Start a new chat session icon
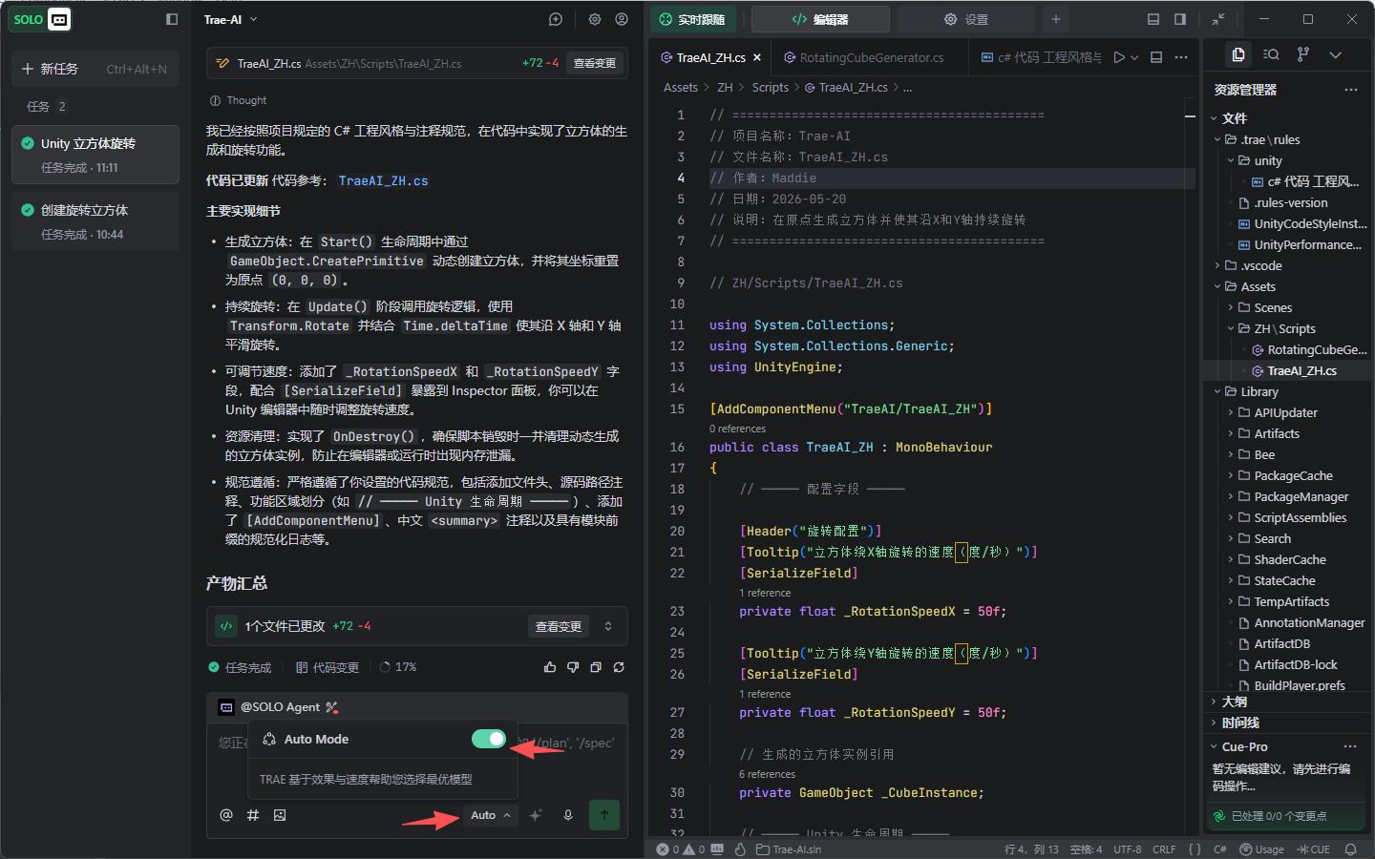 tap(556, 19)
